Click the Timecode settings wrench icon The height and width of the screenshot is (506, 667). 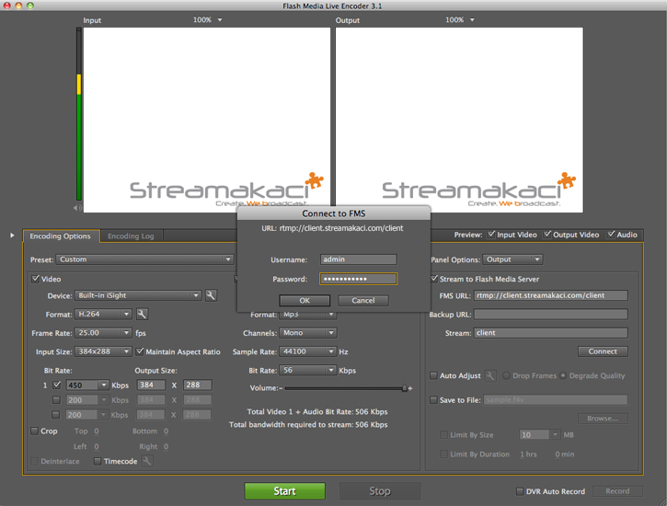click(147, 461)
